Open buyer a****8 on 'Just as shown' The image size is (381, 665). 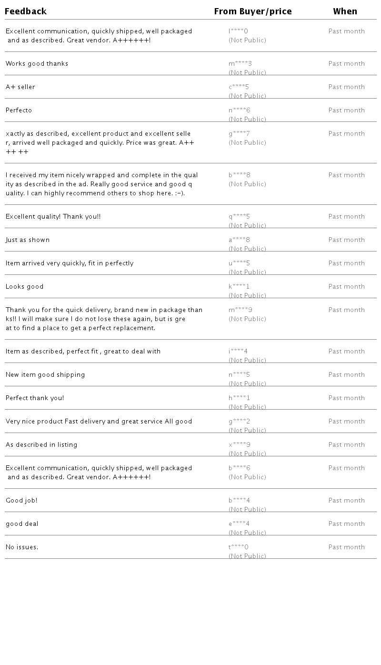(x=239, y=240)
